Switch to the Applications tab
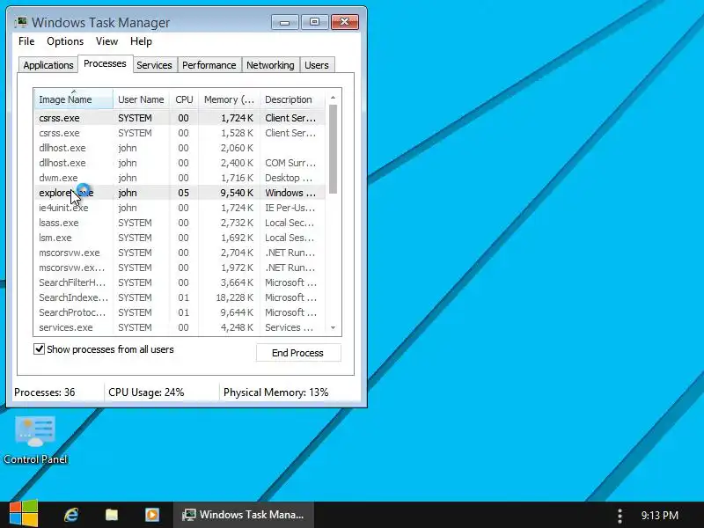Viewport: 704px width, 528px height. [48, 65]
